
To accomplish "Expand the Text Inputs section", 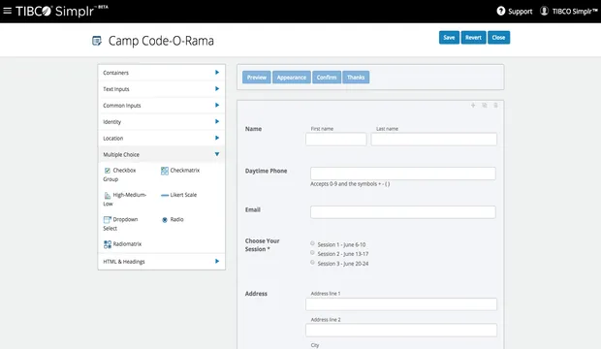I will click(x=161, y=89).
